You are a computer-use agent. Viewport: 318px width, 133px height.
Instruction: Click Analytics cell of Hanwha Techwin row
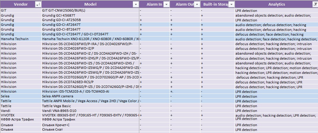coord(276,39)
